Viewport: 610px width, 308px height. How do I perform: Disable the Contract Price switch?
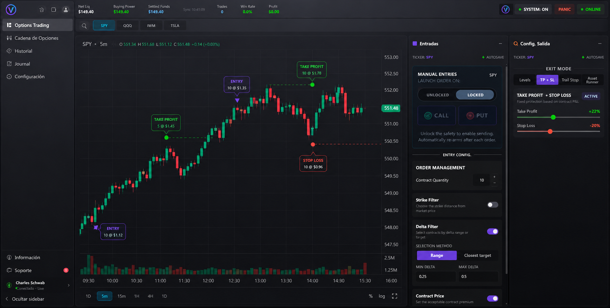click(x=493, y=299)
